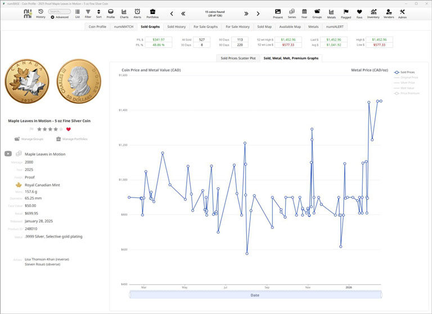Image resolution: width=432 pixels, height=314 pixels.
Task: Open the Metals toolbar icon
Action: tap(331, 14)
